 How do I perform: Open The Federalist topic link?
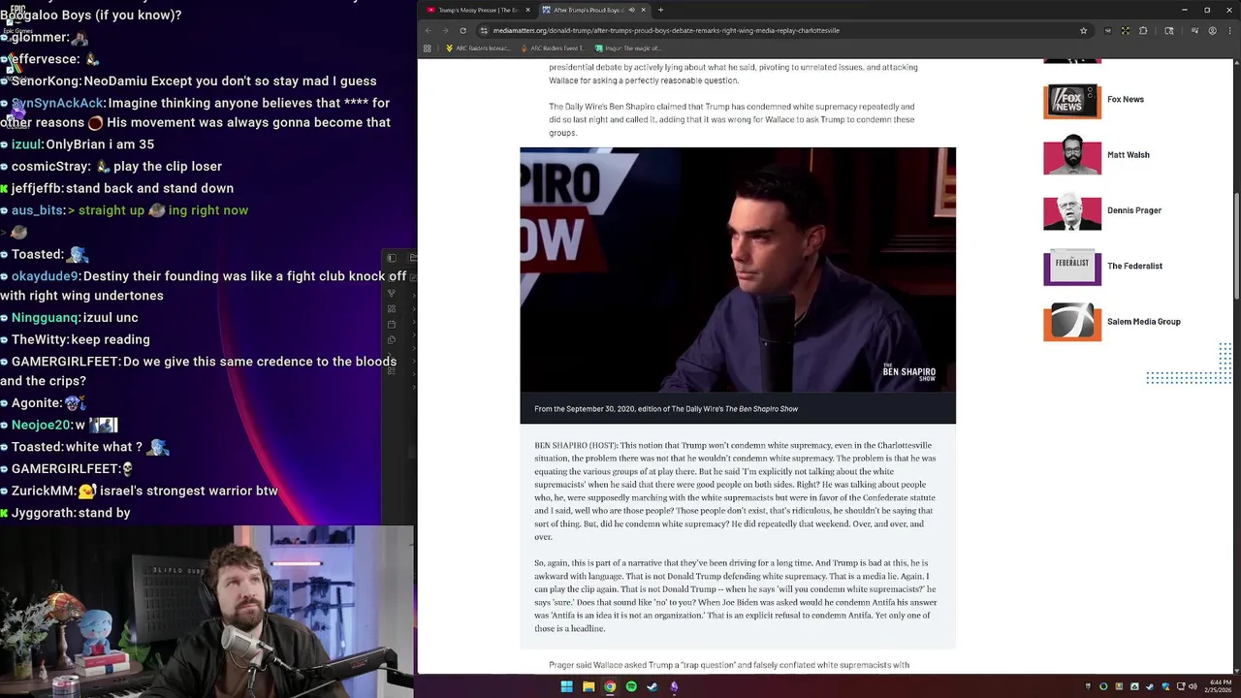tap(1134, 266)
